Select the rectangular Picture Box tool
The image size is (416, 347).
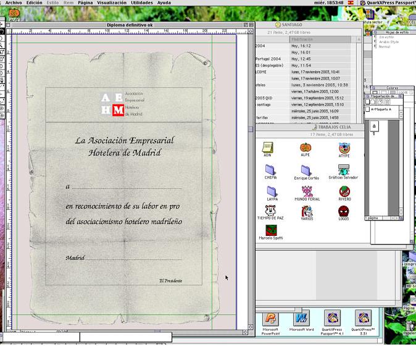(2, 59)
